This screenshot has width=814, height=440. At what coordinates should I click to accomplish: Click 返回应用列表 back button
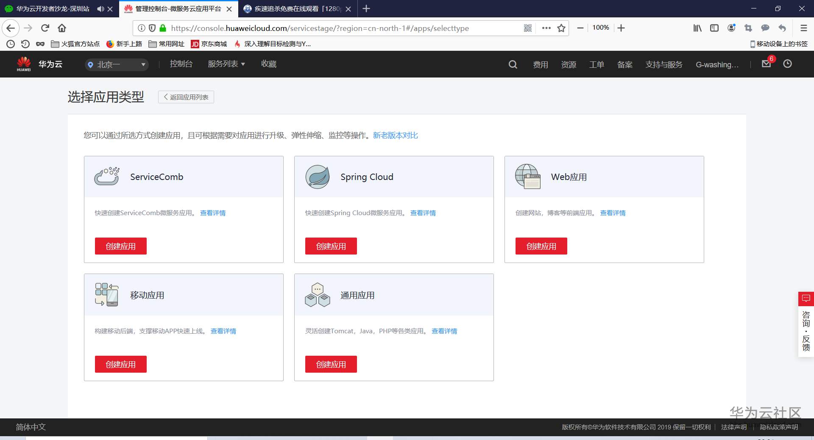coord(186,97)
